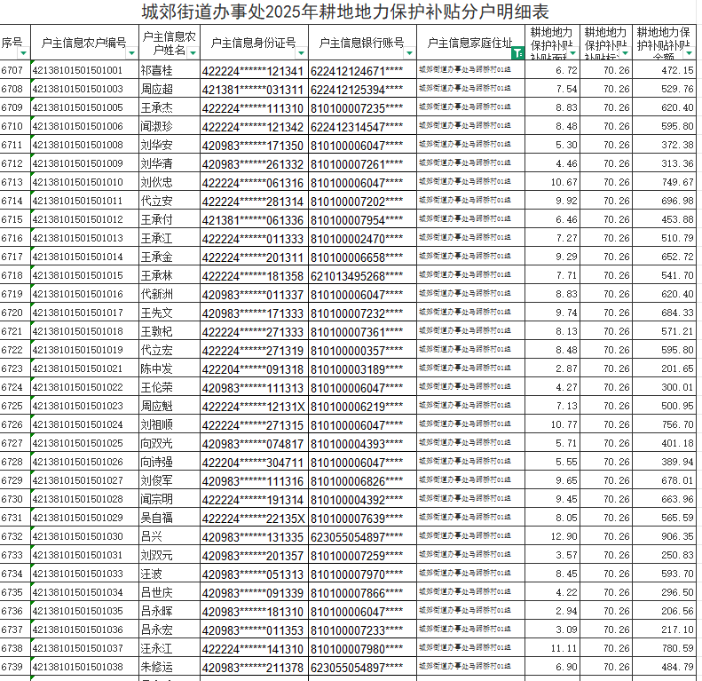Select bank account 81010000798 0****

click(362, 649)
